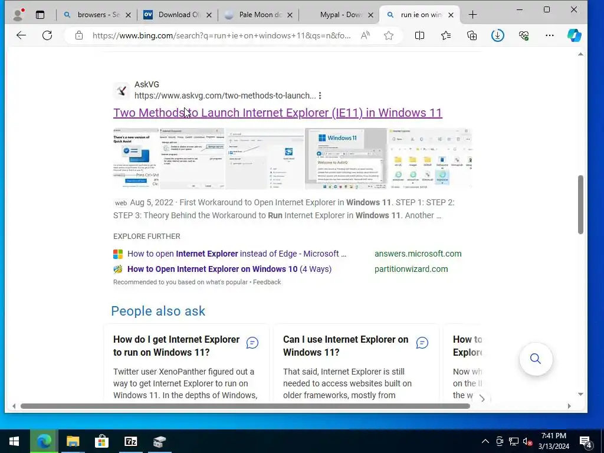
Task: Open the AskVG site URL link
Action: pyautogui.click(x=225, y=96)
